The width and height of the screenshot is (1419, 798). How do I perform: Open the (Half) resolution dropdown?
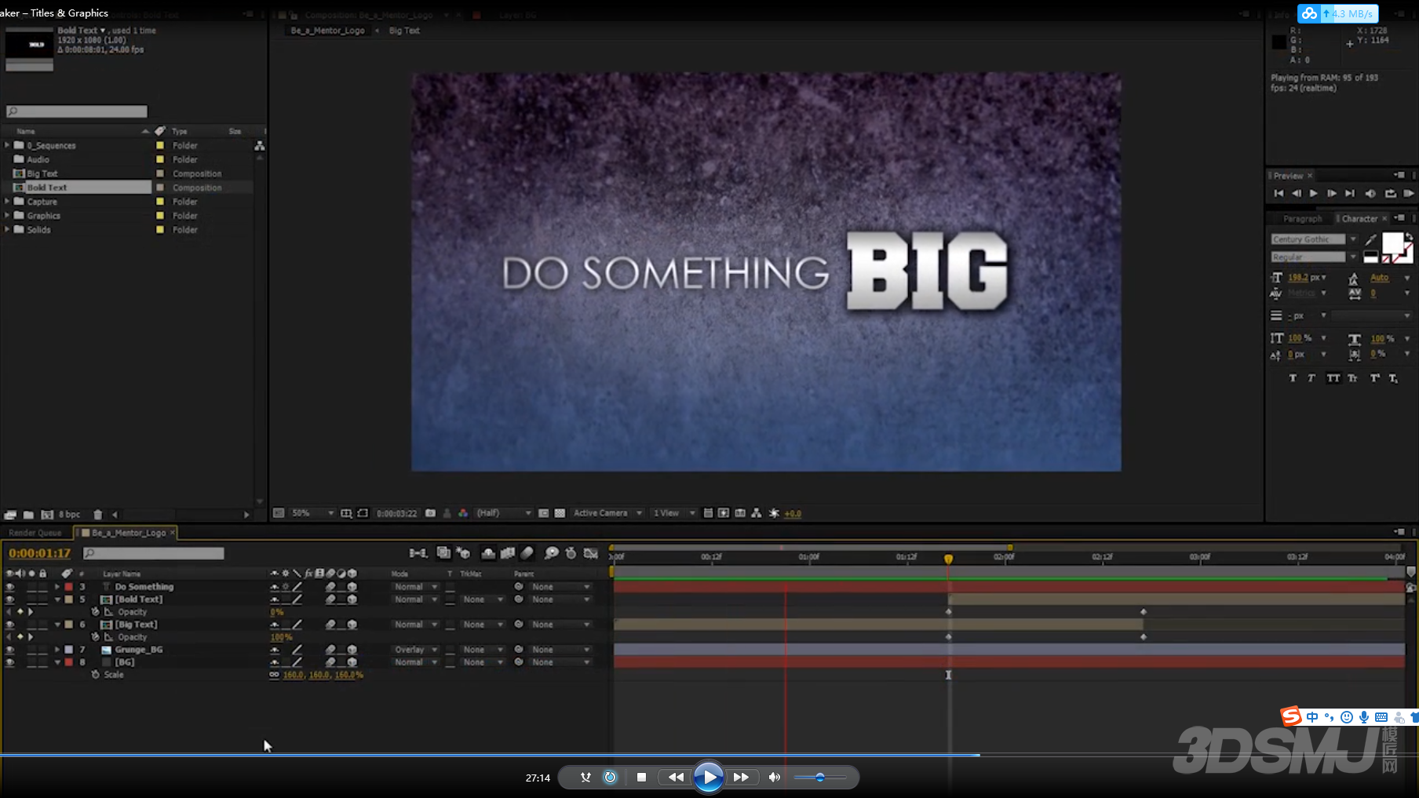pos(503,513)
